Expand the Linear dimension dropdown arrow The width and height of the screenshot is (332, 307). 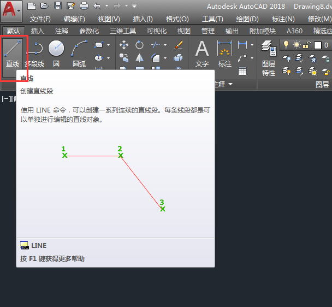tap(252, 45)
